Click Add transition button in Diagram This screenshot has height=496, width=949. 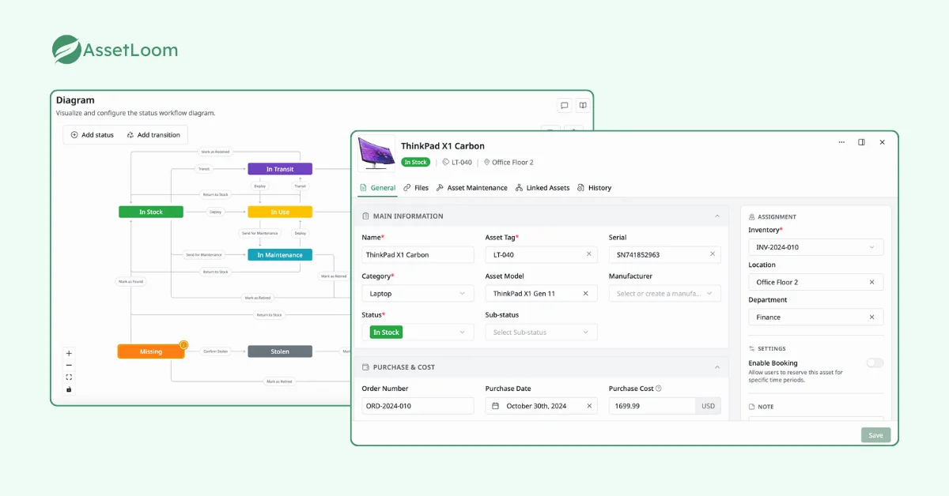click(153, 135)
